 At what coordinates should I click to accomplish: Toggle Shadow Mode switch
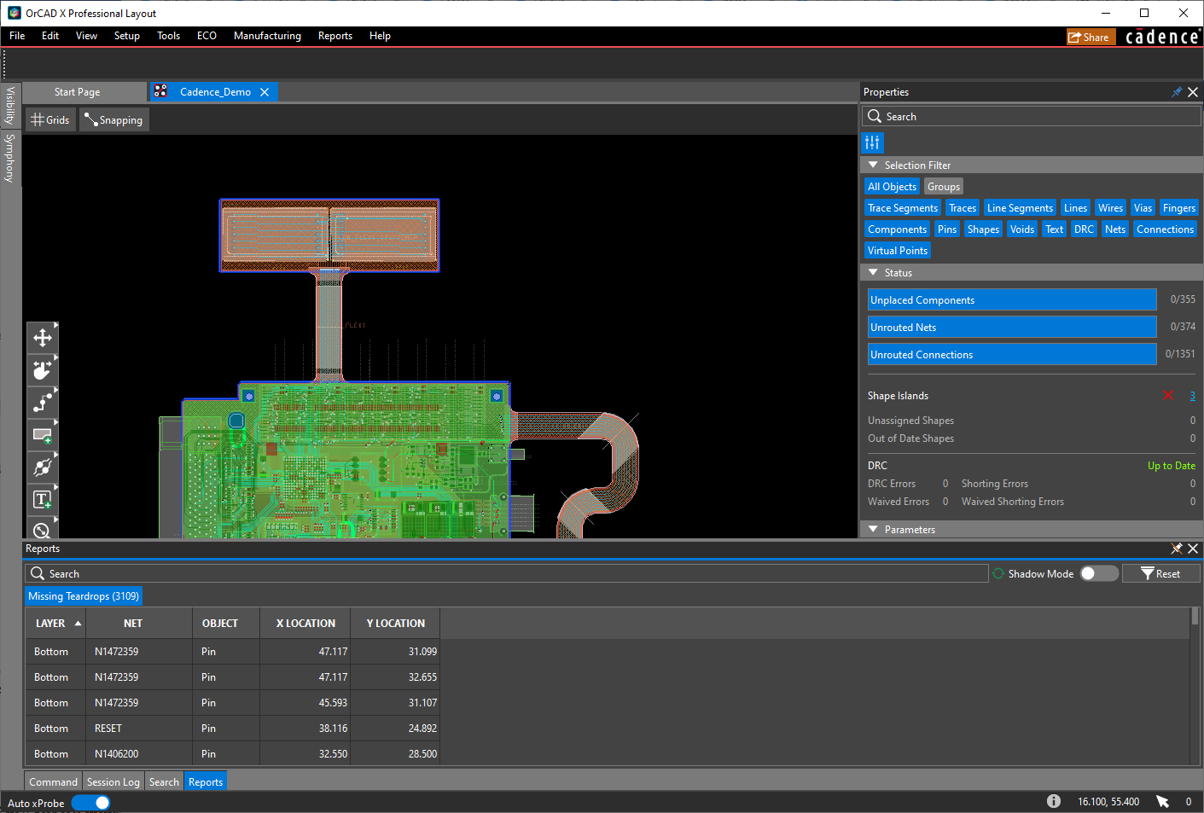[1099, 573]
